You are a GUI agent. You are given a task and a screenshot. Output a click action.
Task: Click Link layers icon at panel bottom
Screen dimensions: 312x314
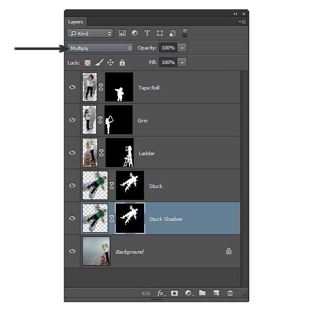point(146,293)
